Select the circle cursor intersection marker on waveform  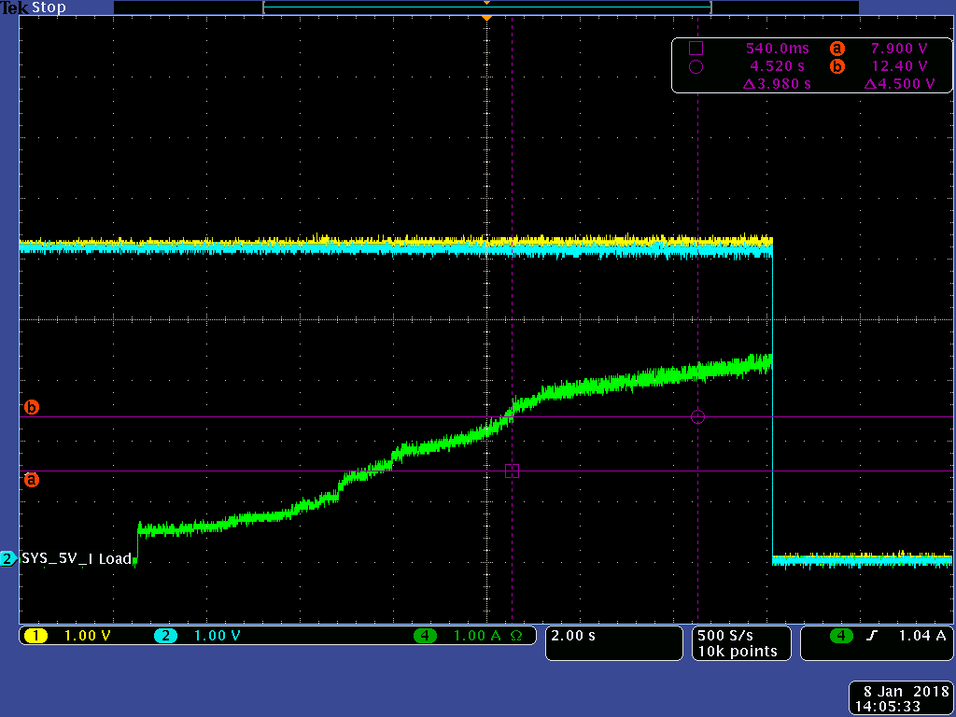698,417
